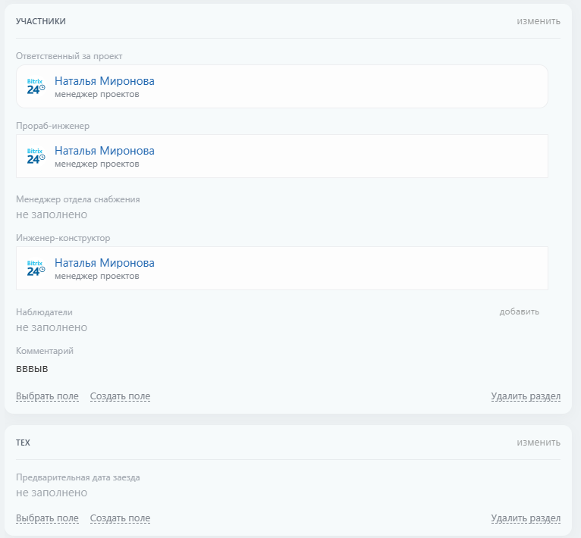Image resolution: width=581 pixels, height=538 pixels.
Task: Click empty Менеджер отдела снабжения field value
Action: click(x=52, y=215)
